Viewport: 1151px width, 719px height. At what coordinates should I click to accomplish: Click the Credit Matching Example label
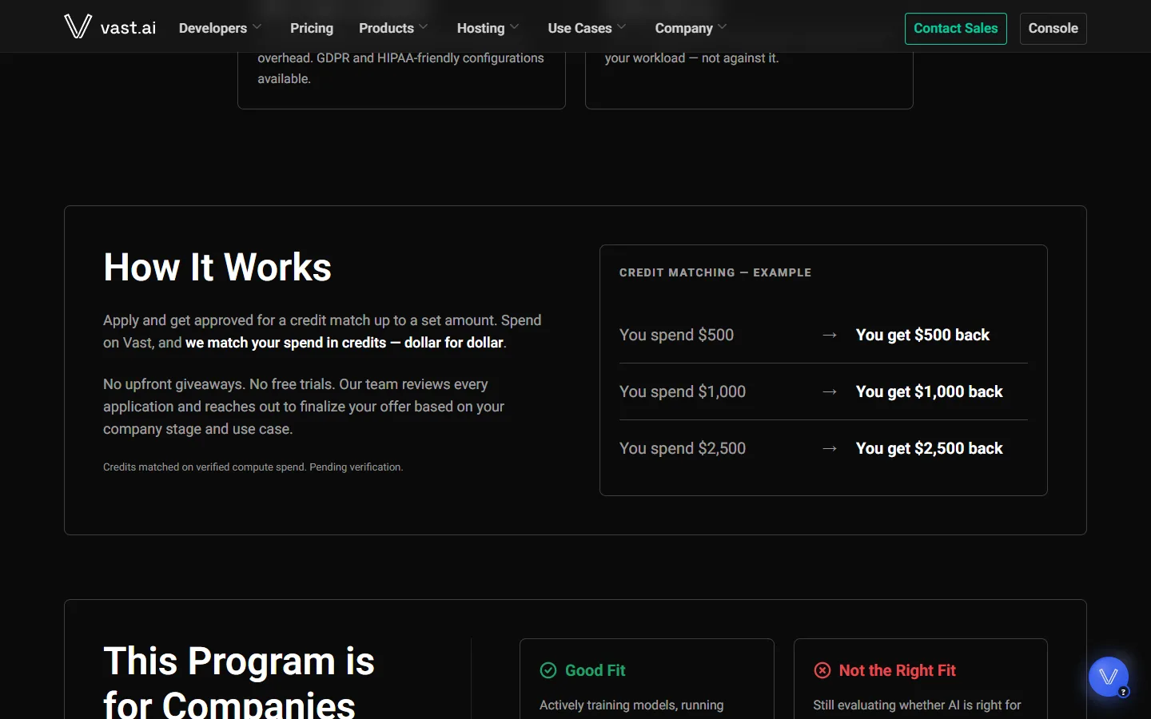pos(715,272)
